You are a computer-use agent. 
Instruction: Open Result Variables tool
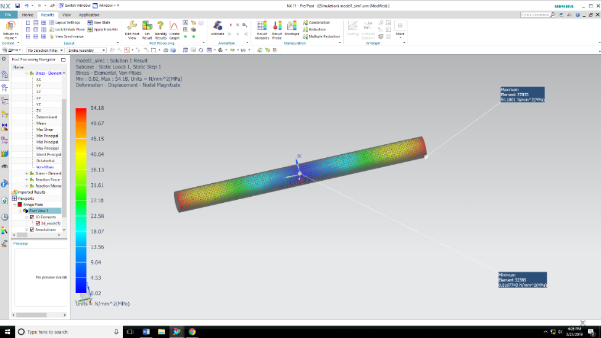(262, 30)
